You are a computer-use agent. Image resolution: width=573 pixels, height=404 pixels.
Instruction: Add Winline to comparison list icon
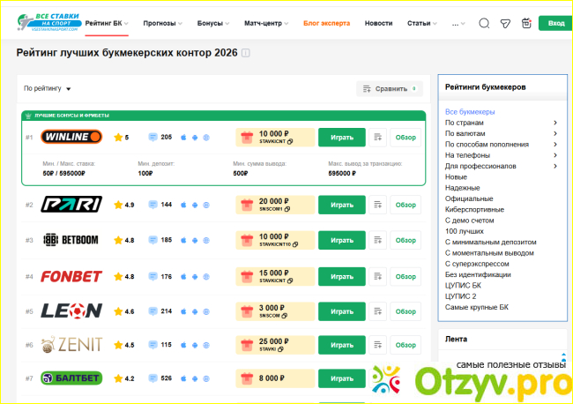click(x=378, y=138)
